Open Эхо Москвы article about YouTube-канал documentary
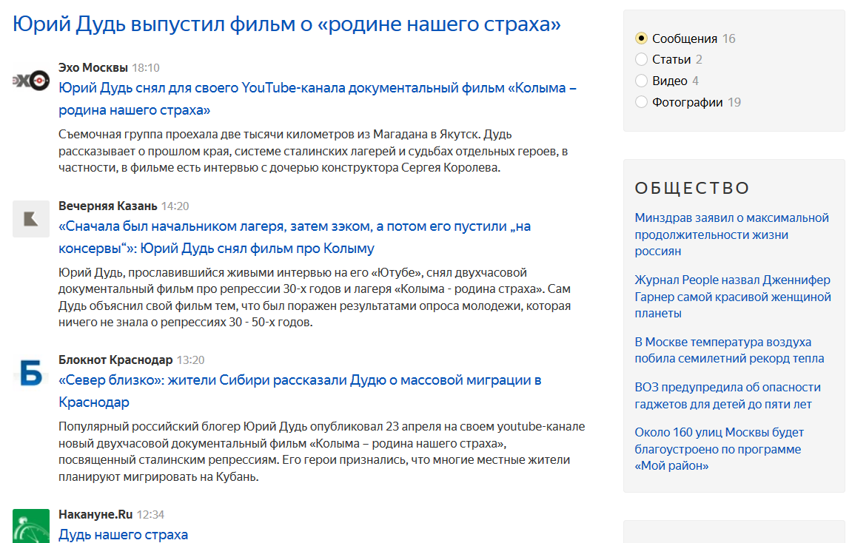The image size is (852, 543). click(x=318, y=99)
